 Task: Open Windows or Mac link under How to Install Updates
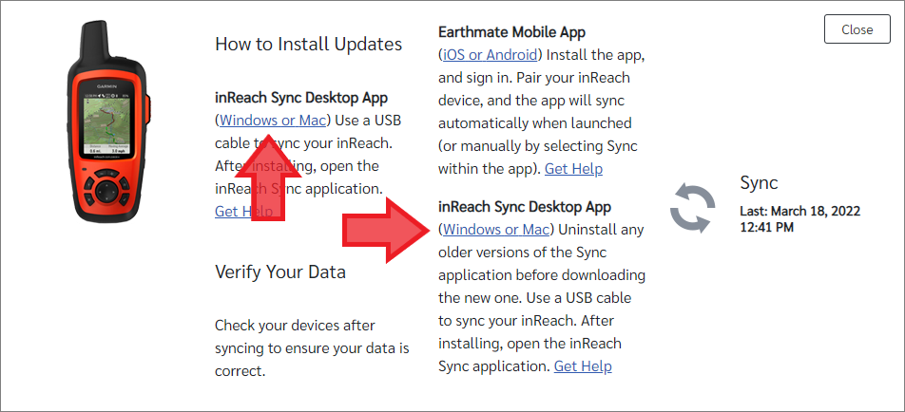pos(273,121)
